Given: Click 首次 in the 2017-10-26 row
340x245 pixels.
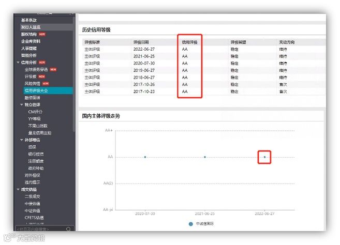Looking at the screenshot, I should (x=283, y=84).
